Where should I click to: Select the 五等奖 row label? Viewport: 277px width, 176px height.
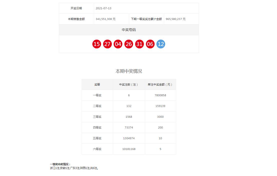coord(97,138)
